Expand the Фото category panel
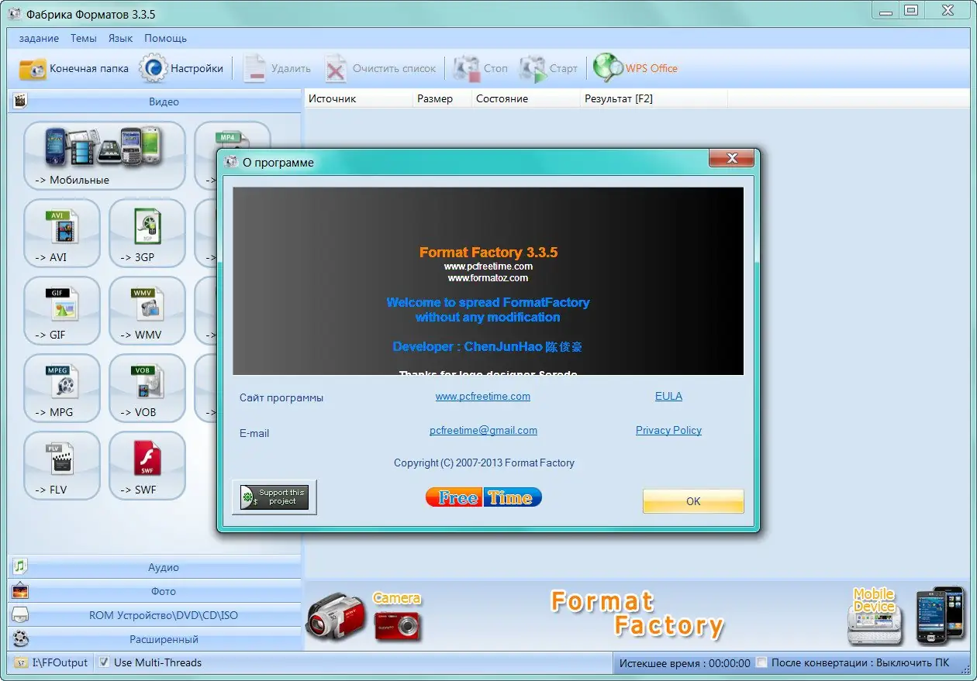Screen dimensions: 977x681 tap(155, 591)
